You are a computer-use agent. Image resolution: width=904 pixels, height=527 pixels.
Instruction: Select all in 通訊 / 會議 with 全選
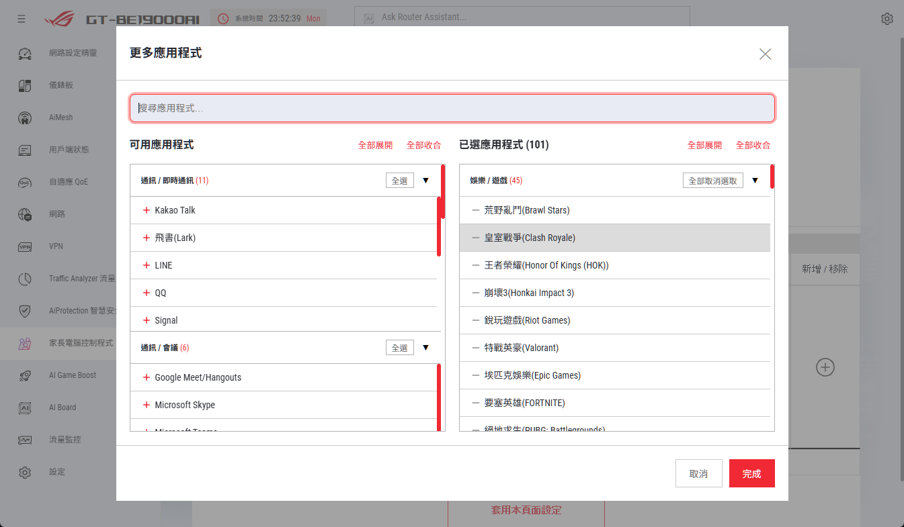tap(400, 348)
